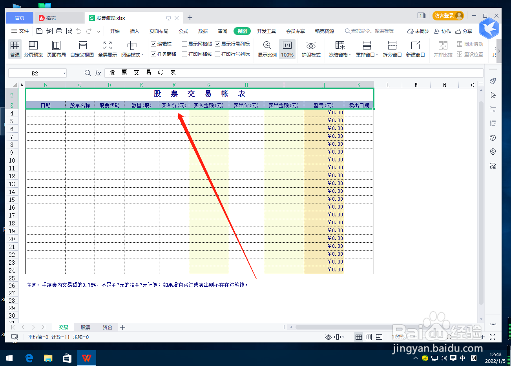Disable the 显示行号列标 headings checkbox
Image resolution: width=511 pixels, height=366 pixels.
click(218, 44)
